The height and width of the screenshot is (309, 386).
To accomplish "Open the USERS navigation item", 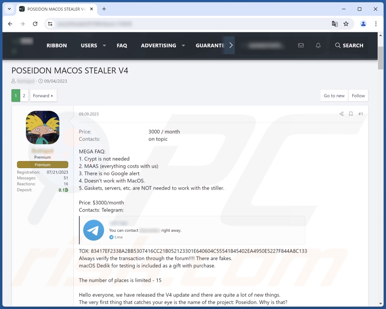I will pos(89,45).
